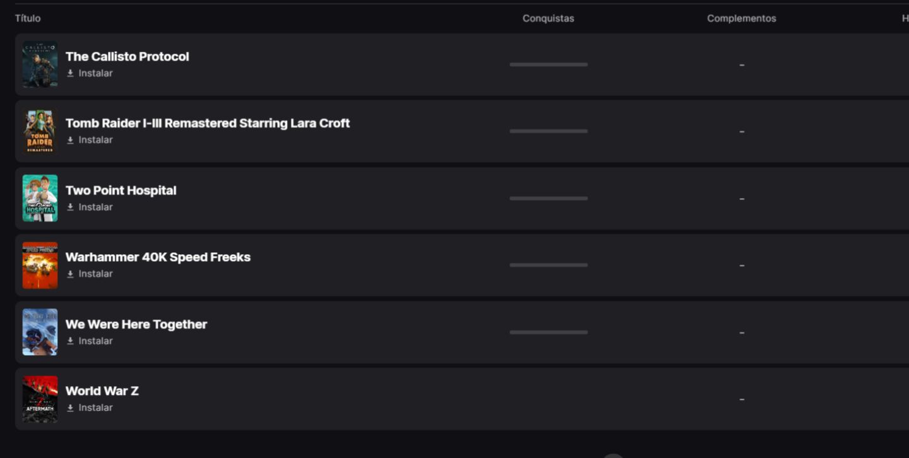Click the download icon under World War Z
Image resolution: width=909 pixels, height=458 pixels.
point(70,408)
